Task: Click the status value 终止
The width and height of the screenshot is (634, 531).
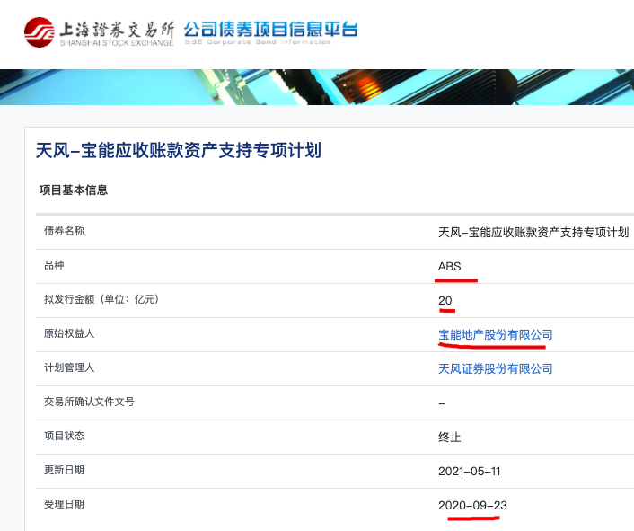Action: click(x=450, y=438)
